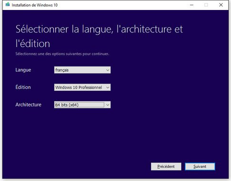This screenshot has height=181, width=231.
Task: Click the Suivant button
Action: coord(200,167)
